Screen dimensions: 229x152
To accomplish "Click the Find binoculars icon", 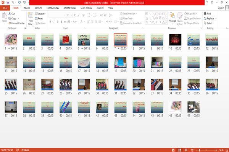I will 205,14.
